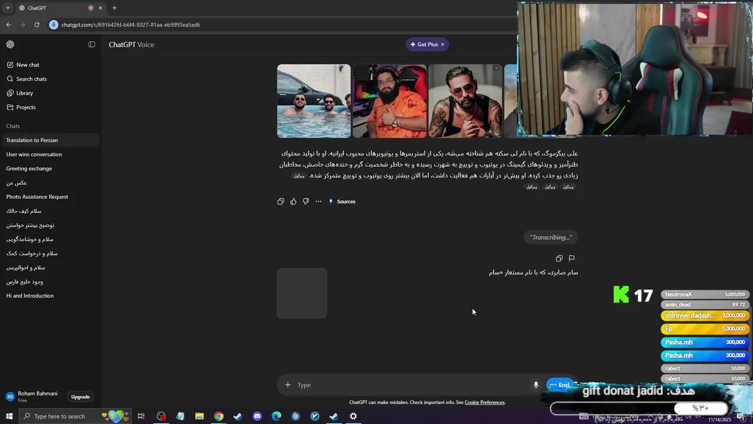Open the tab search dropdown arrow
The image size is (753, 424).
7,8
